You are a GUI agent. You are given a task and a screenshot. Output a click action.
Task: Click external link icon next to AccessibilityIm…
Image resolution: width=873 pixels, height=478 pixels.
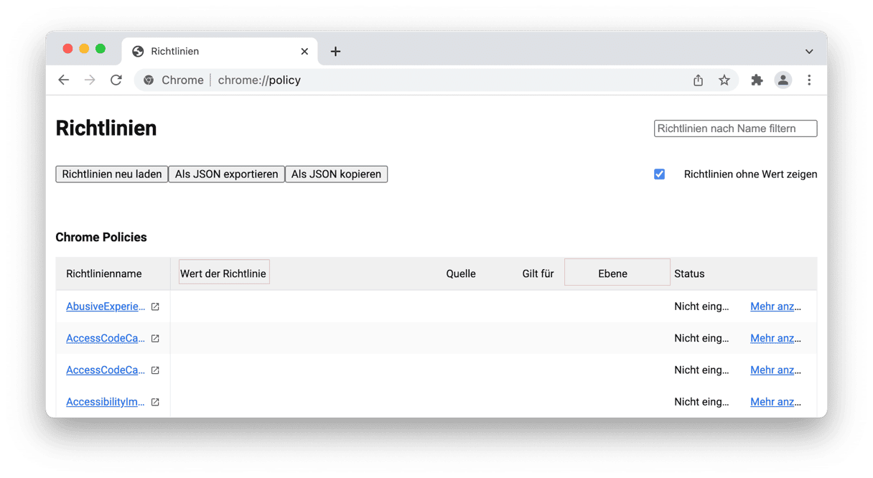155,403
